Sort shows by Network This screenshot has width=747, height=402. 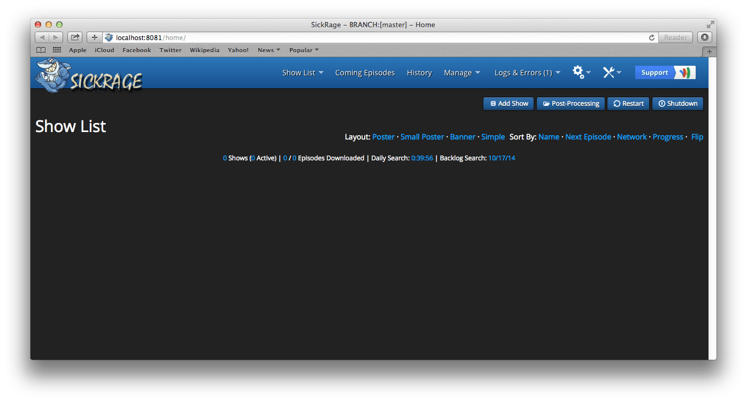(632, 137)
